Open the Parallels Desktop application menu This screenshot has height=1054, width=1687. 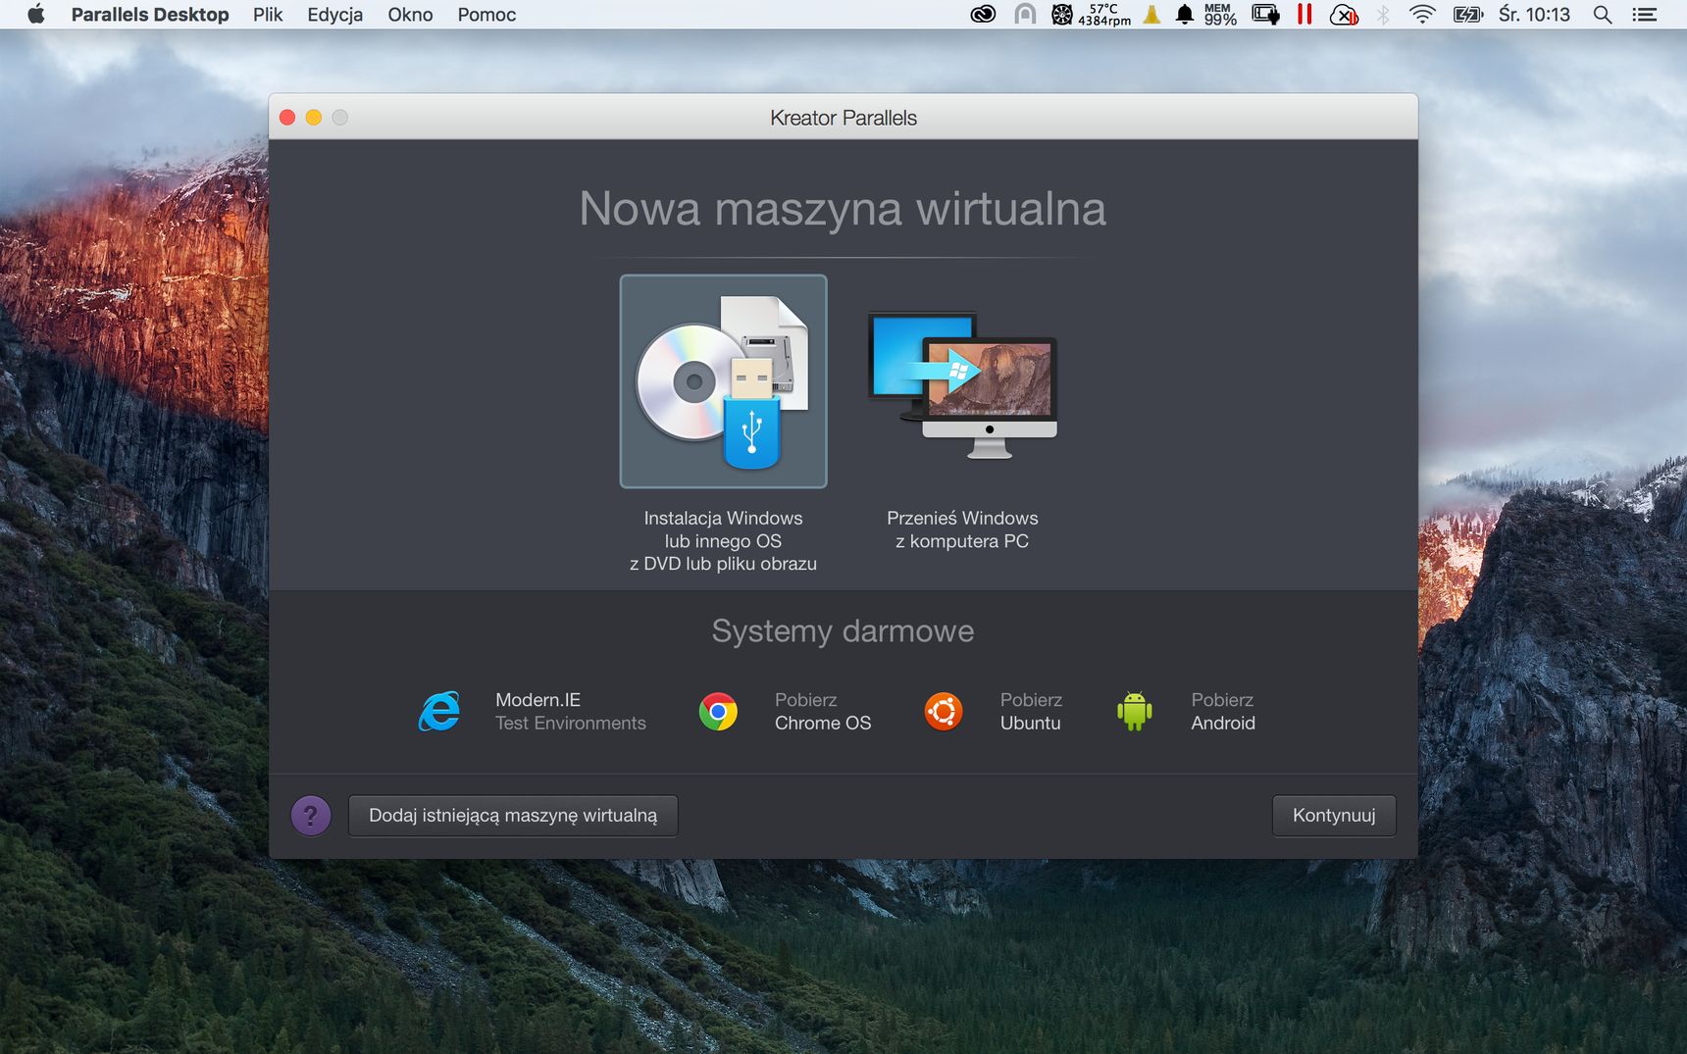click(150, 14)
